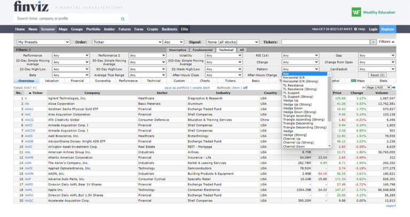Sort table by the Ticker column header

tap(37, 92)
